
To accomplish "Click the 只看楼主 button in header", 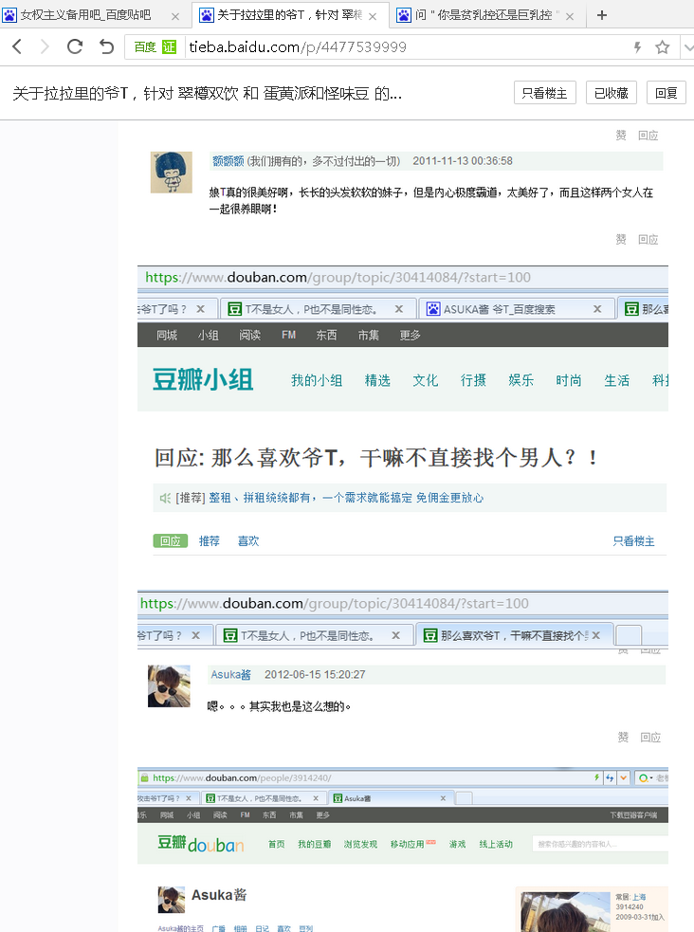I will pyautogui.click(x=545, y=93).
